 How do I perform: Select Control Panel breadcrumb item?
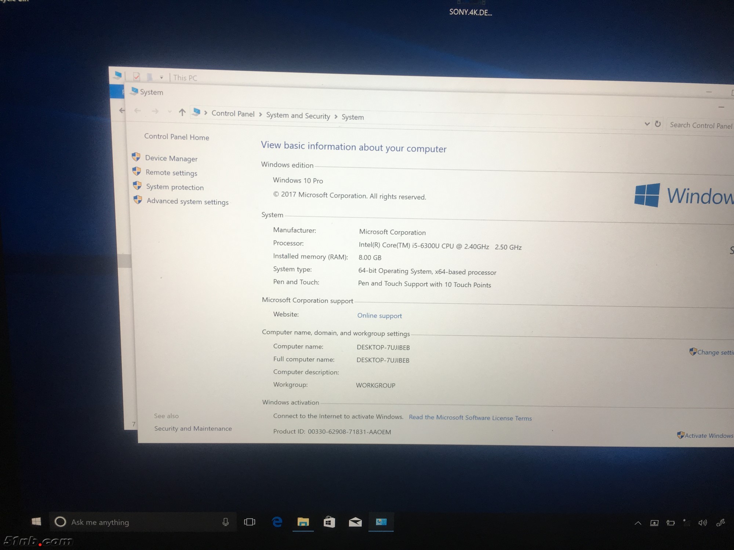(233, 114)
